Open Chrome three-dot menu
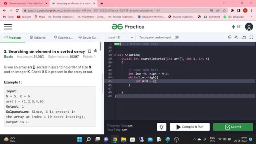The height and width of the screenshot is (144, 256). [252, 10]
